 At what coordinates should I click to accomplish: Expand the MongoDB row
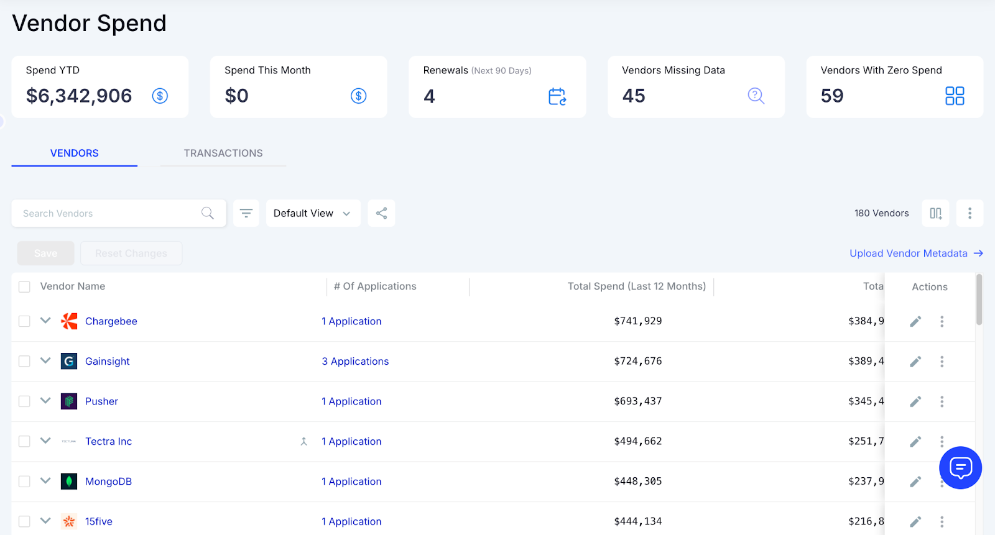45,481
